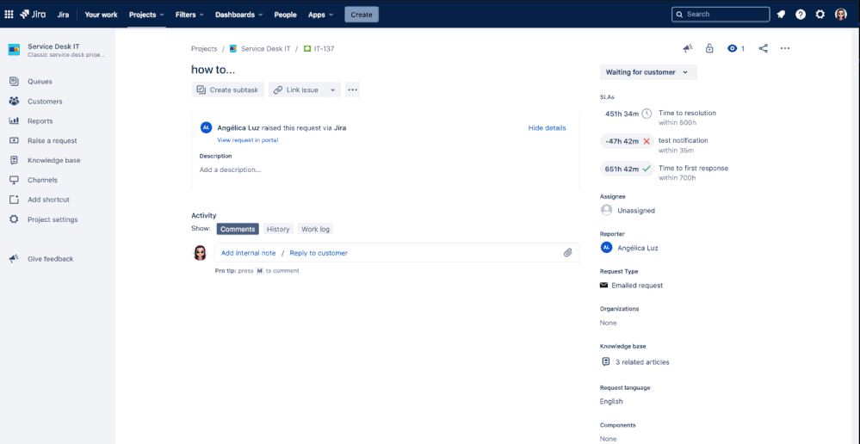Click the English request language value
860x444 pixels.
[x=611, y=401]
